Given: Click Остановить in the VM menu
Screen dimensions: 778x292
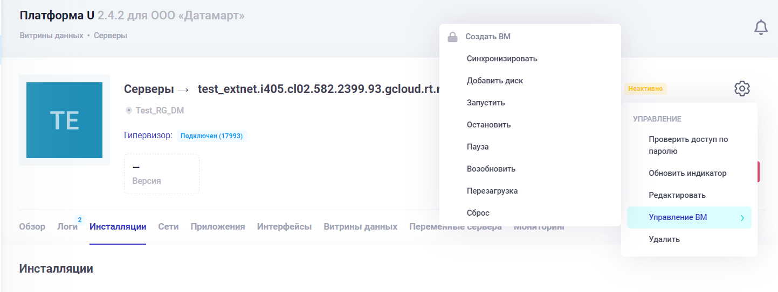Looking at the screenshot, I should coord(488,125).
